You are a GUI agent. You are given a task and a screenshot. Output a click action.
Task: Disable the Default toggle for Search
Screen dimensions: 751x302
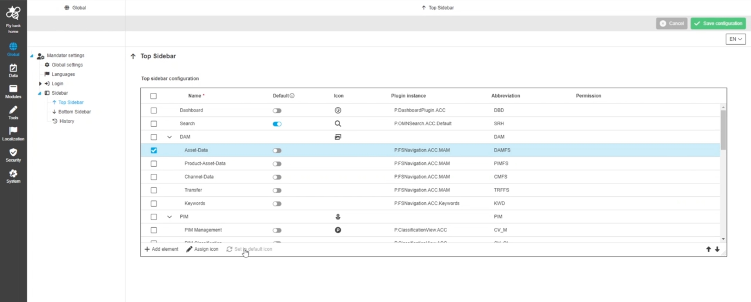[277, 124]
